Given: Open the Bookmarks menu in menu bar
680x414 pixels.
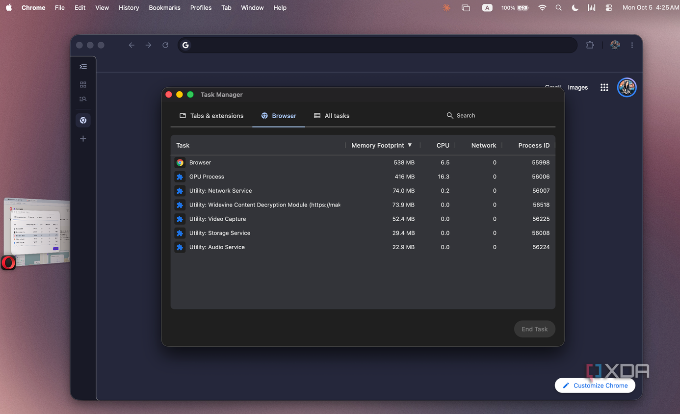Looking at the screenshot, I should click(164, 8).
